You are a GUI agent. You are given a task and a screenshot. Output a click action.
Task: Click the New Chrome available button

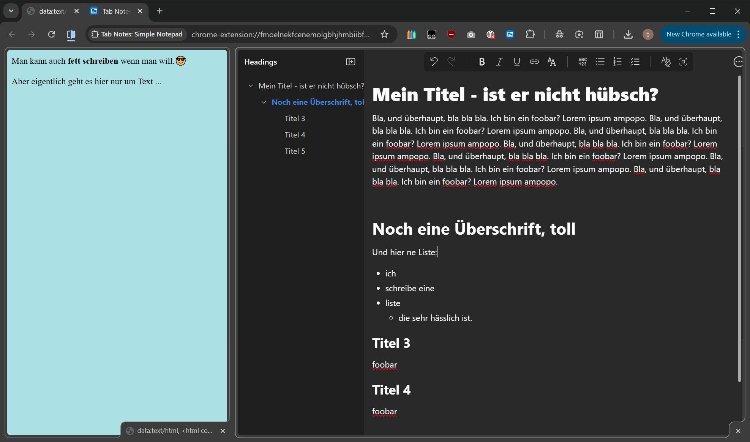click(699, 34)
